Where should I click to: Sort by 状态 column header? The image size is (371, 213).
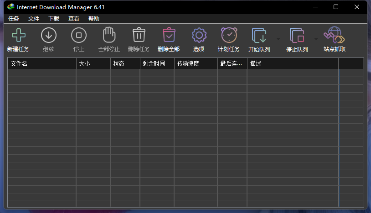pyautogui.click(x=125, y=63)
